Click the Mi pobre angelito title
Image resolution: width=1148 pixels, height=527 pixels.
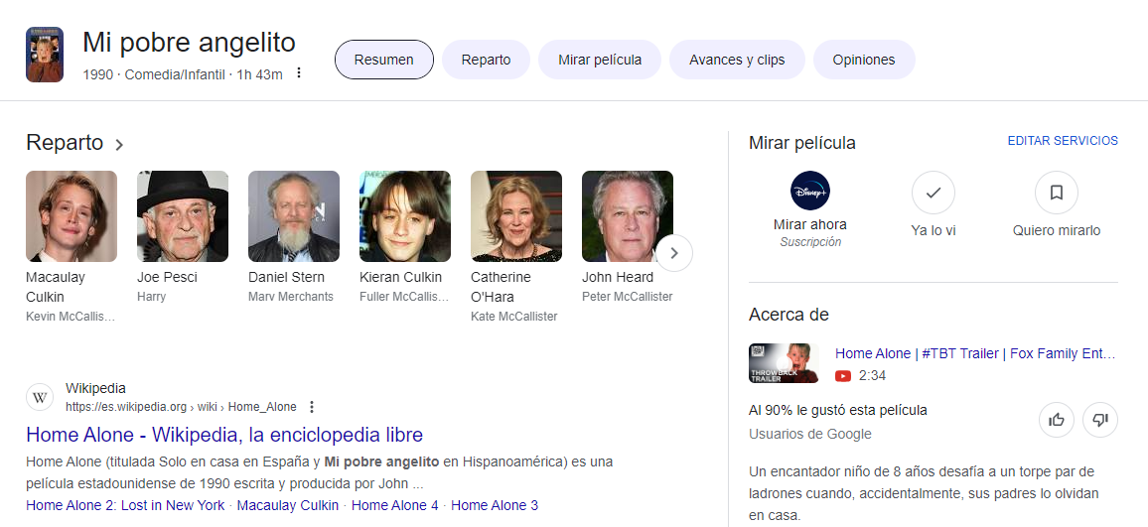tap(189, 43)
